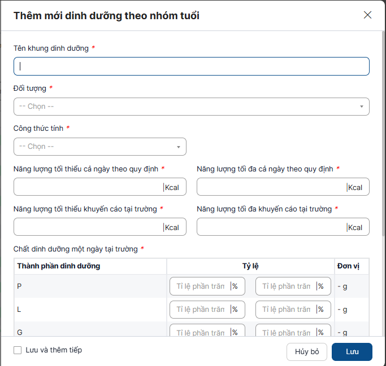The width and height of the screenshot is (386, 366).
Task: Click the Đối tượng dropdown arrow
Action: pyautogui.click(x=361, y=107)
